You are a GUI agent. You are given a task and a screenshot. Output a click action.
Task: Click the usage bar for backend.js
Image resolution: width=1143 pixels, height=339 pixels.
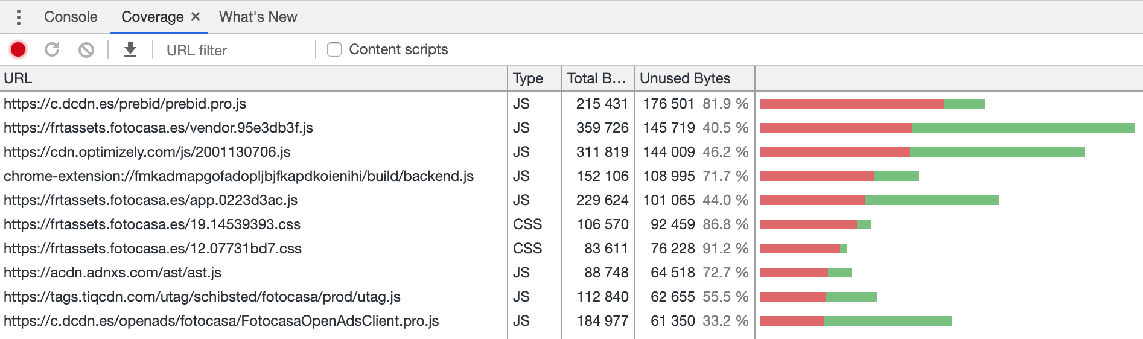(839, 176)
